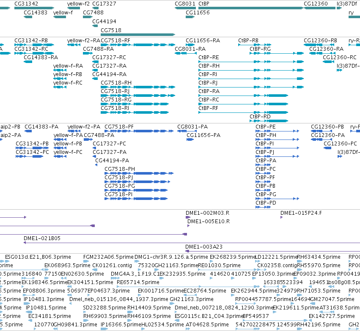Click the CG8031-RA transcript label

(190, 49)
